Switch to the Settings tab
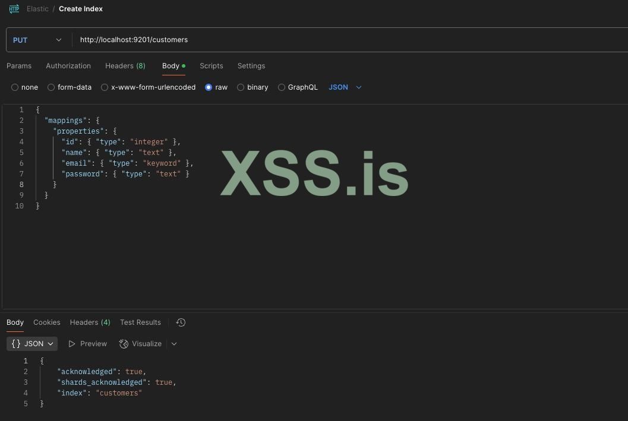This screenshot has height=421, width=628. pos(251,66)
